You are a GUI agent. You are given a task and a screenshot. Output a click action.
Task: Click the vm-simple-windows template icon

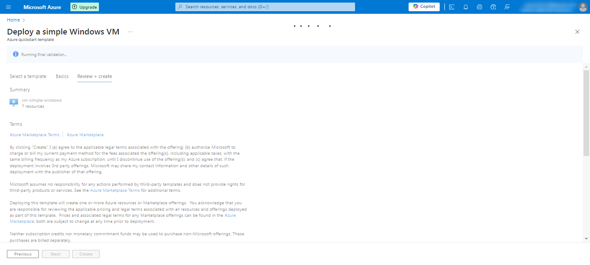click(14, 103)
